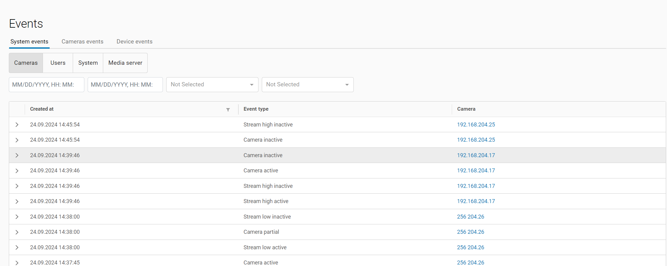Expand the 14:45:54 Stream high inactive row
Viewport: 667px width, 266px height.
pyautogui.click(x=17, y=125)
